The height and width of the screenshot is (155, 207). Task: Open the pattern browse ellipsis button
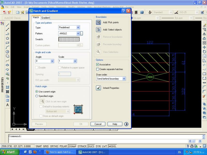tap(82, 34)
